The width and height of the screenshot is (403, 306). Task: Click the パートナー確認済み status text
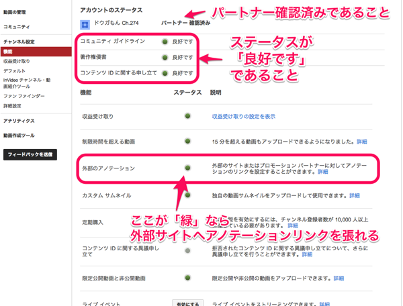click(185, 23)
